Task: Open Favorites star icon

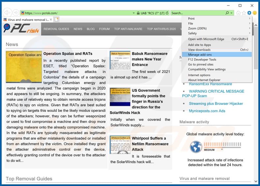Action: pos(244,13)
